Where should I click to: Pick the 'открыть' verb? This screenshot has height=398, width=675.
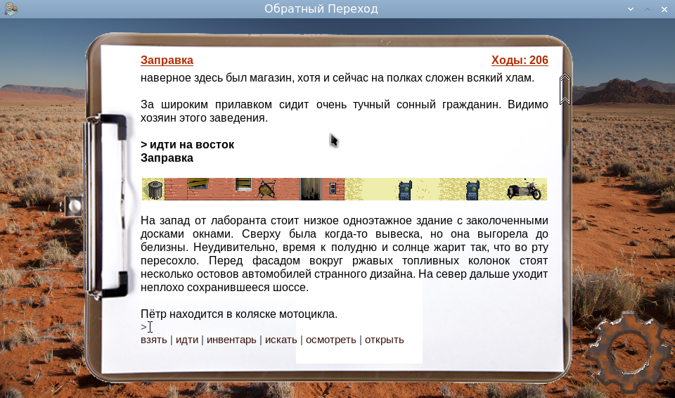point(384,340)
